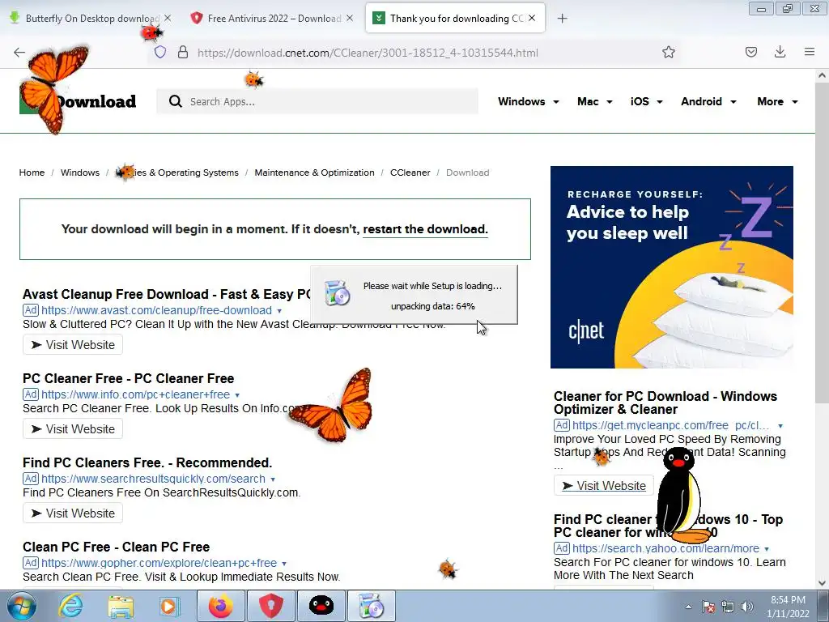Click the search magnifier icon
The height and width of the screenshot is (622, 829).
click(176, 101)
